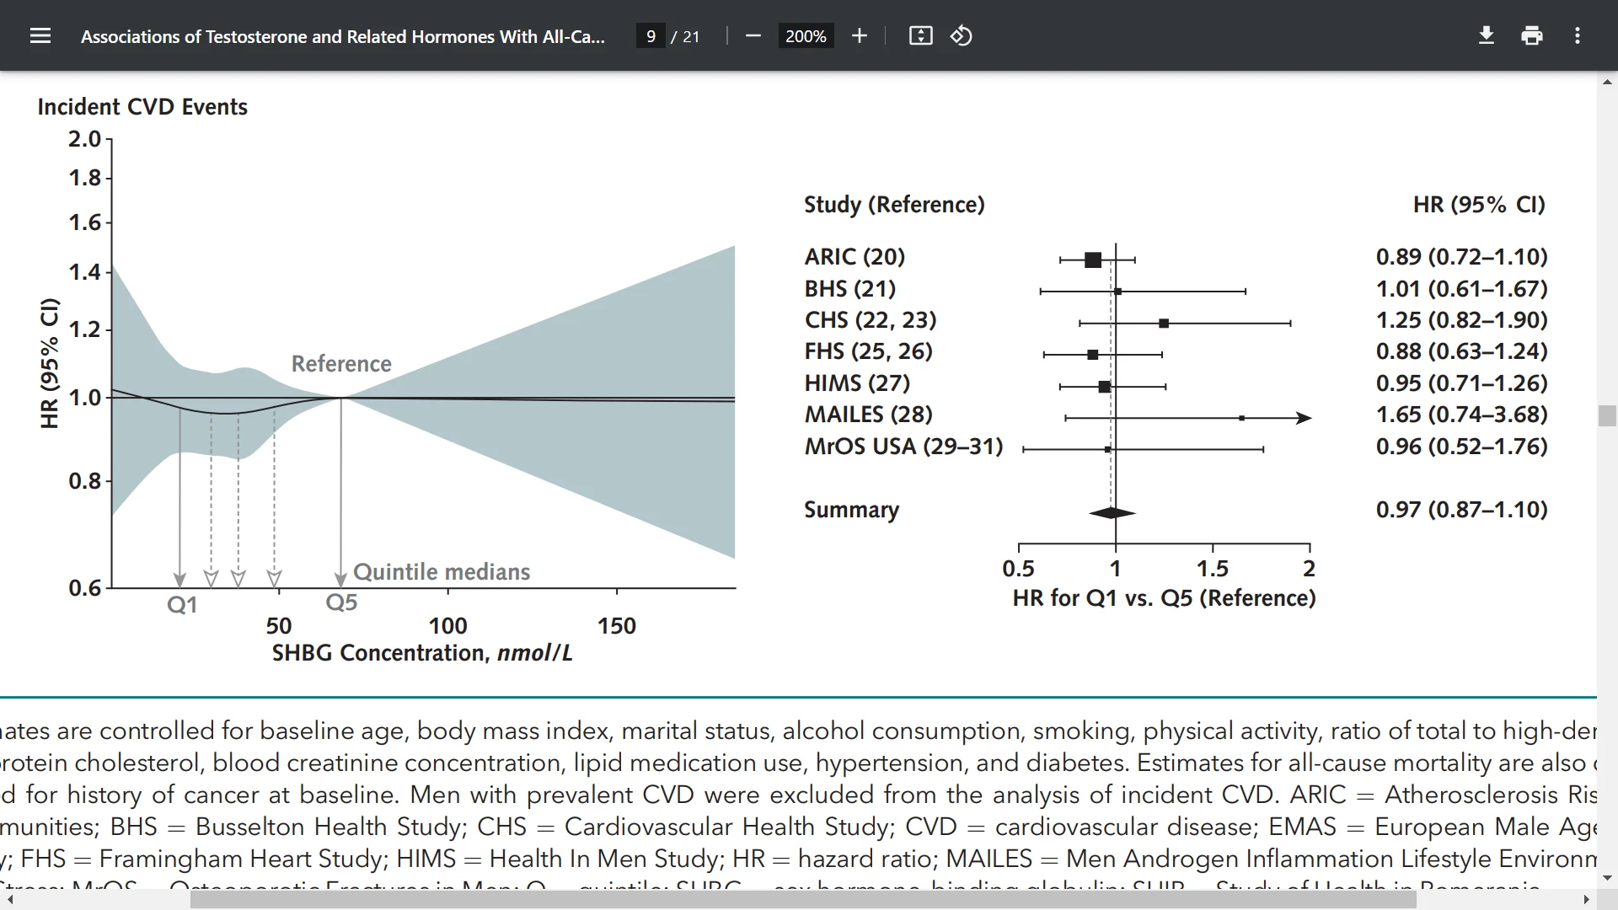The height and width of the screenshot is (910, 1618).
Task: Click the value '0.89 (0.72–1.10)'
Action: 1462,257
